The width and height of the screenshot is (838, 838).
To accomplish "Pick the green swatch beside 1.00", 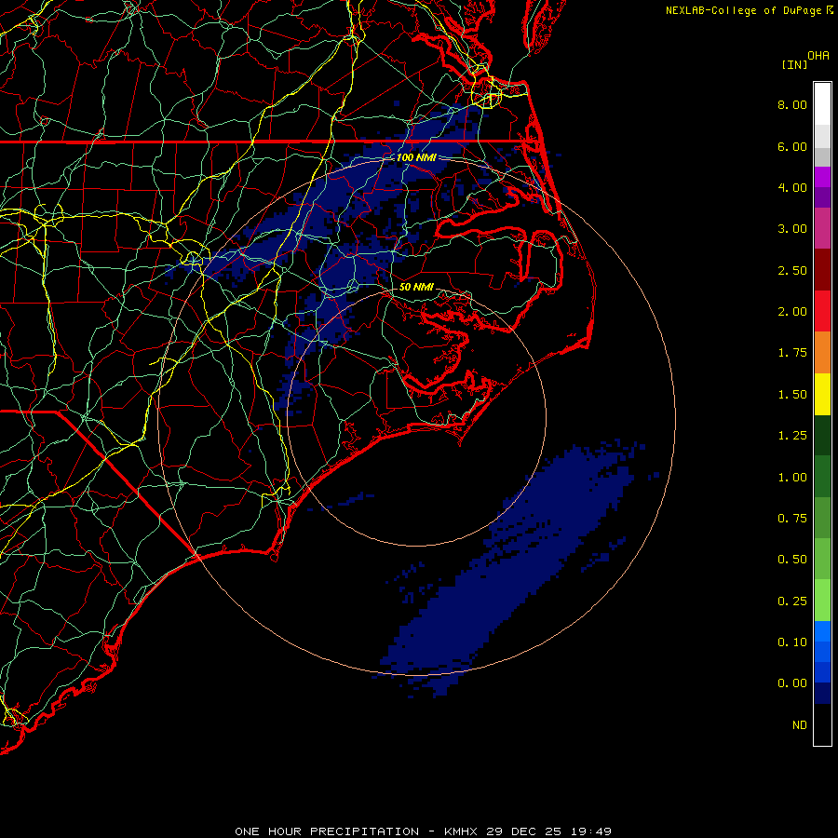I will pos(822,477).
